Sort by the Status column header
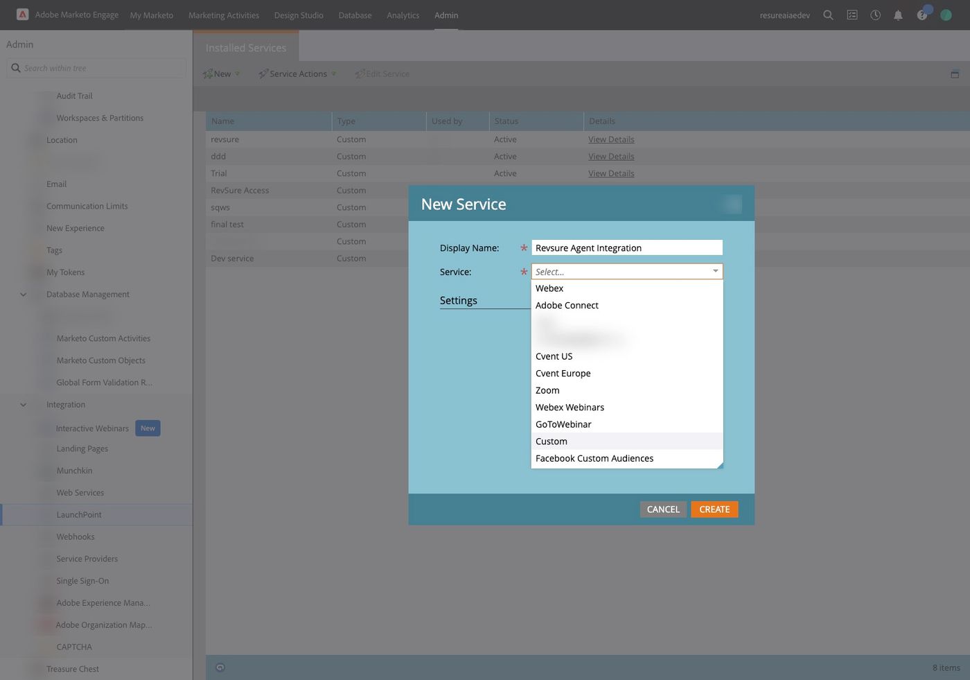Image resolution: width=970 pixels, height=680 pixels. pos(536,121)
